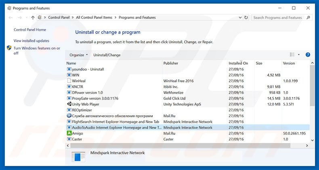Click Programs and Features breadcrumb
319x170 pixels.
coord(137,18)
